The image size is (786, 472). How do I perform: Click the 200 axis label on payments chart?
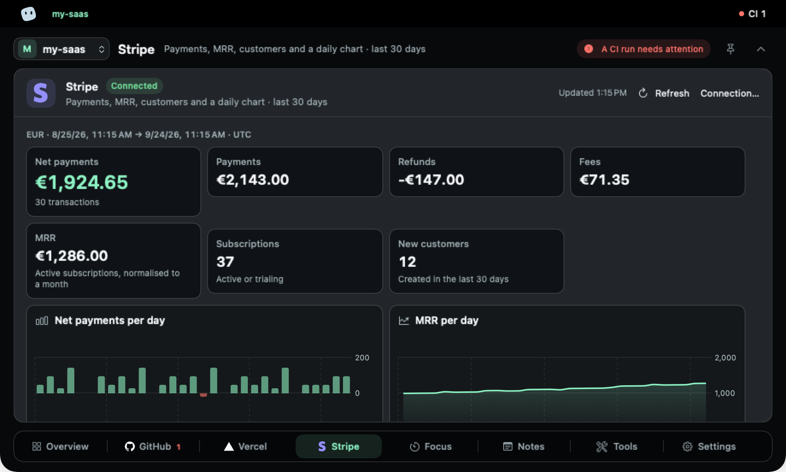point(362,357)
